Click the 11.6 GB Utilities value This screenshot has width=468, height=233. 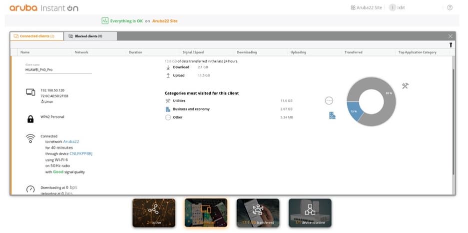click(x=286, y=101)
